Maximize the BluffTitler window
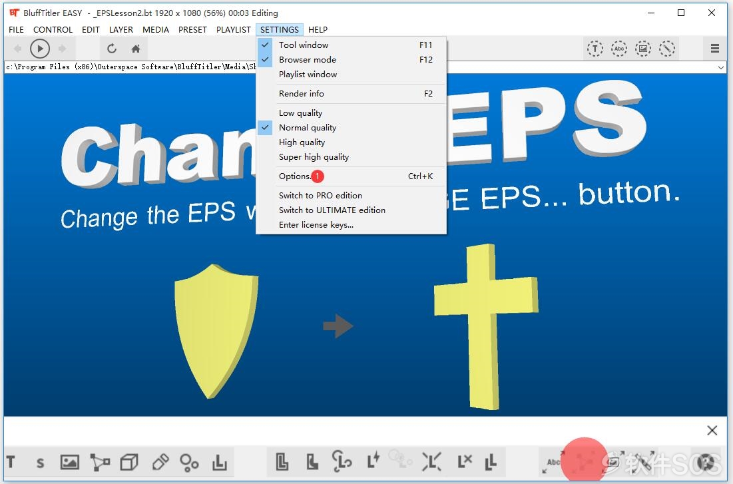The width and height of the screenshot is (733, 484). [x=681, y=13]
